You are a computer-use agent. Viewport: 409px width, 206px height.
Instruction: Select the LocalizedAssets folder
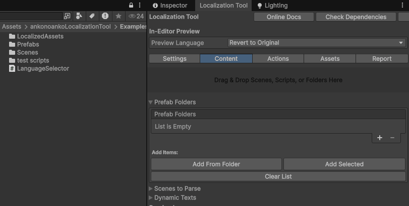point(40,36)
